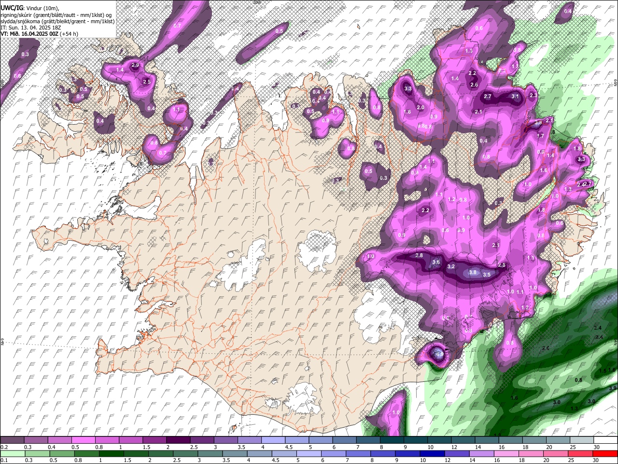The width and height of the screenshot is (618, 464).
Task: Select the 12–14 violet rain legend swatch
Action: [456, 453]
